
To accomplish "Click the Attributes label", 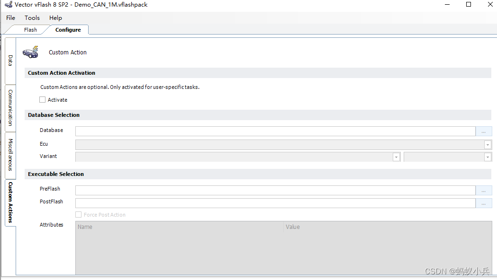I will pos(51,225).
